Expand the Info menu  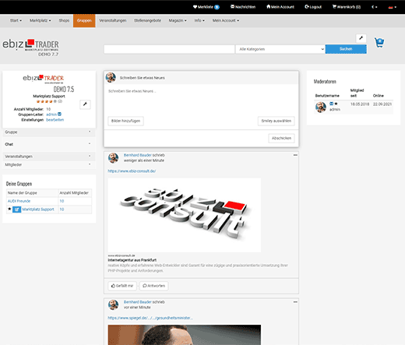199,20
